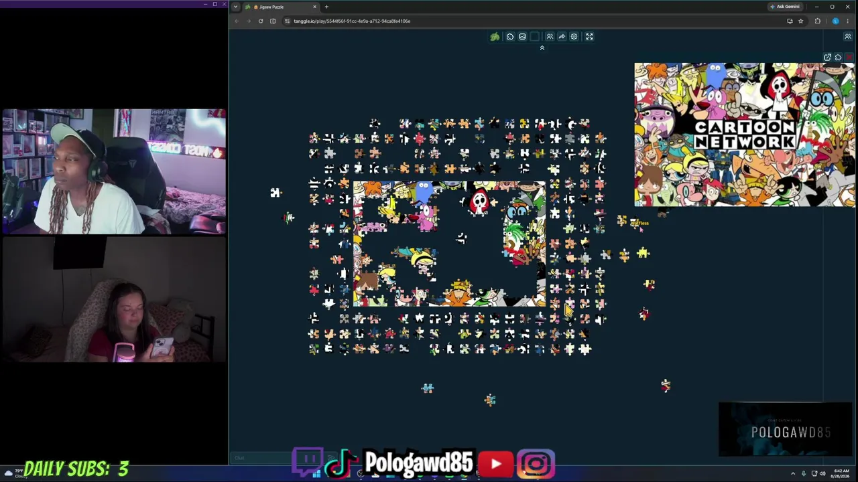The width and height of the screenshot is (858, 482).
Task: Click the assembled puzzle center section
Action: pyautogui.click(x=449, y=244)
